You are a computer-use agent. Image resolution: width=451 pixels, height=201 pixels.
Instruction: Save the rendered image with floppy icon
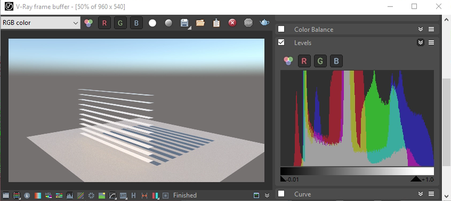click(184, 23)
